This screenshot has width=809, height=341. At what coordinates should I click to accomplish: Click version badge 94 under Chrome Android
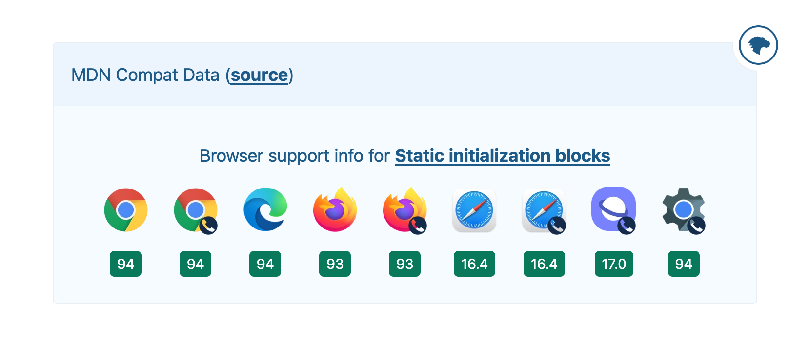point(195,264)
